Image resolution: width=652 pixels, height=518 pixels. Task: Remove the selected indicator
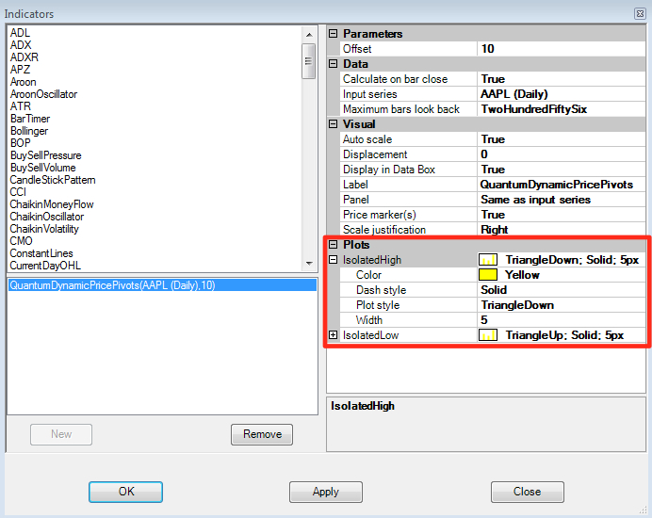coord(262,434)
